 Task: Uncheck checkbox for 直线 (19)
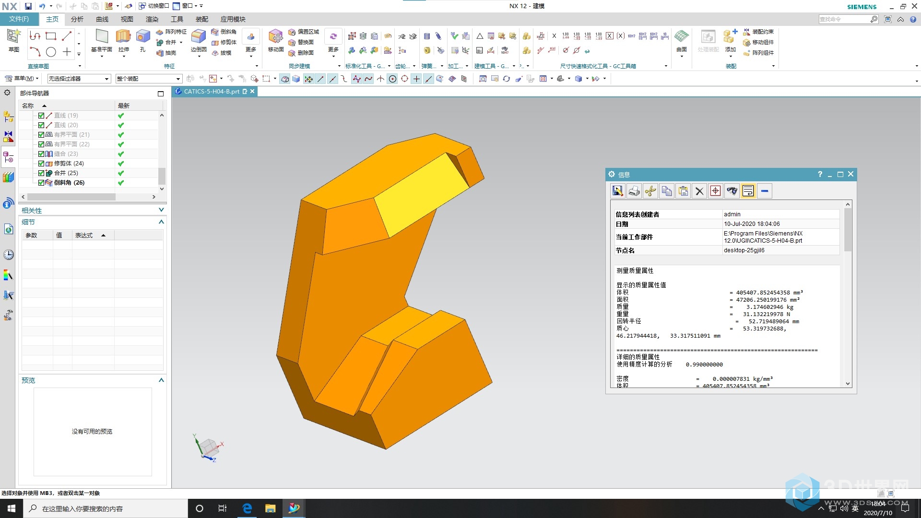41,116
